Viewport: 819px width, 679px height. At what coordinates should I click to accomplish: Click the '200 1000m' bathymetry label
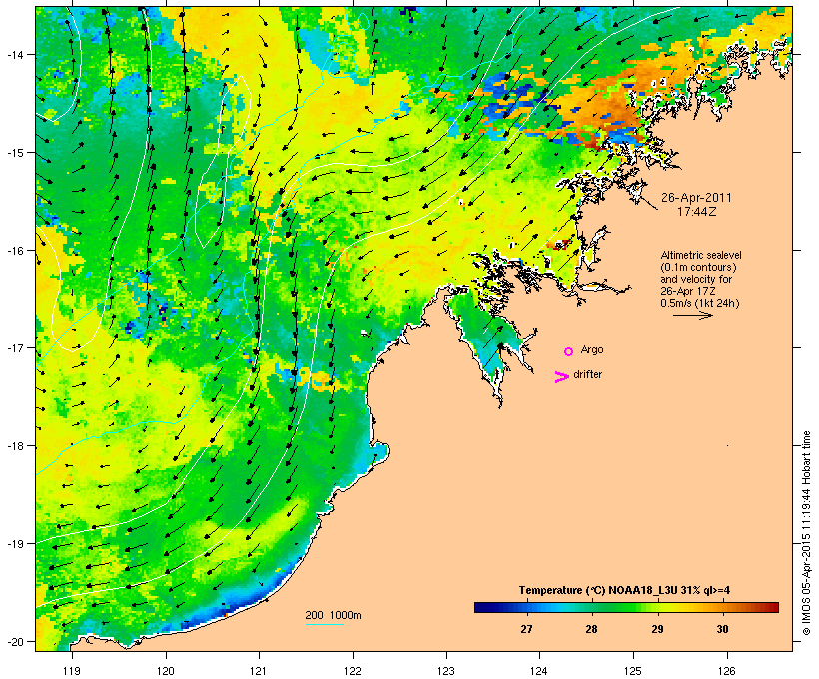[333, 615]
